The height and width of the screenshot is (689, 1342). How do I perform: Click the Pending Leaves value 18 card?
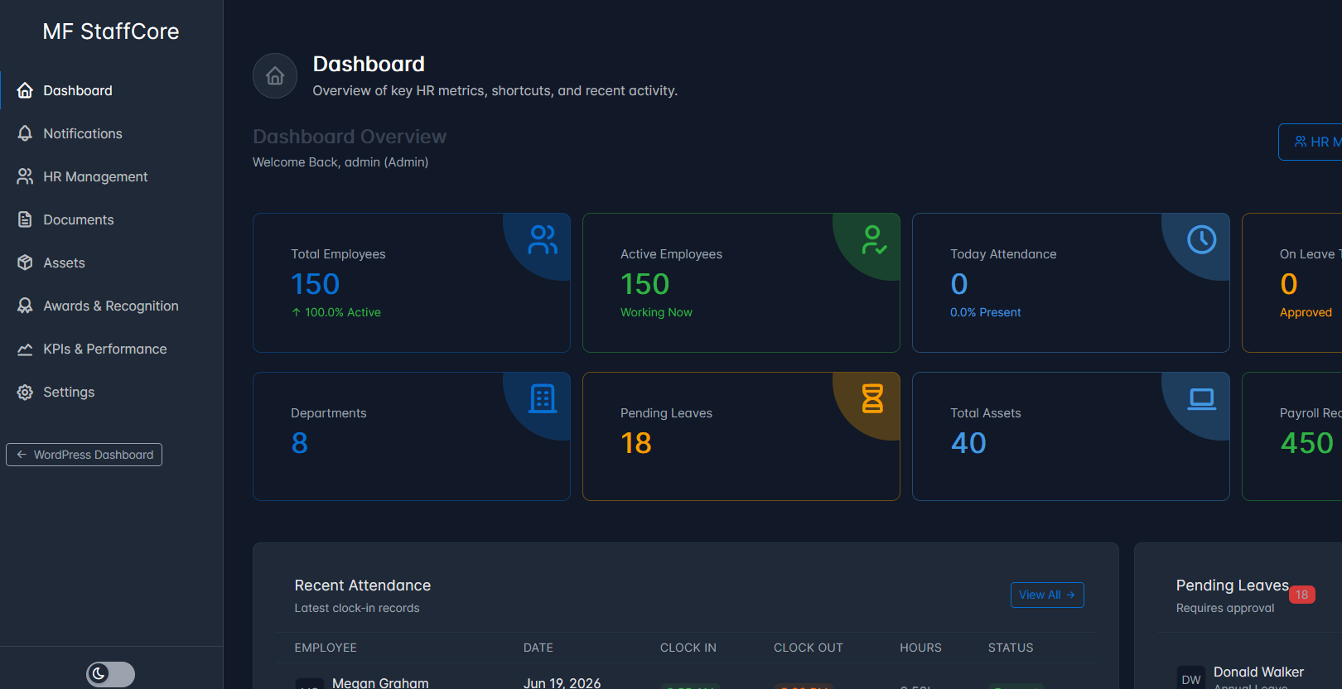636,443
